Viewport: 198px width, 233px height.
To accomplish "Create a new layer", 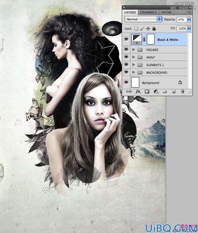I will coord(174,92).
